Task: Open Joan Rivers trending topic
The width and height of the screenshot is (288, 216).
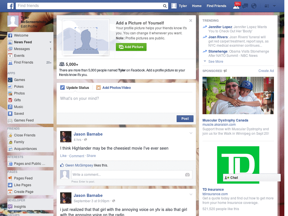Action: [x=218, y=37]
